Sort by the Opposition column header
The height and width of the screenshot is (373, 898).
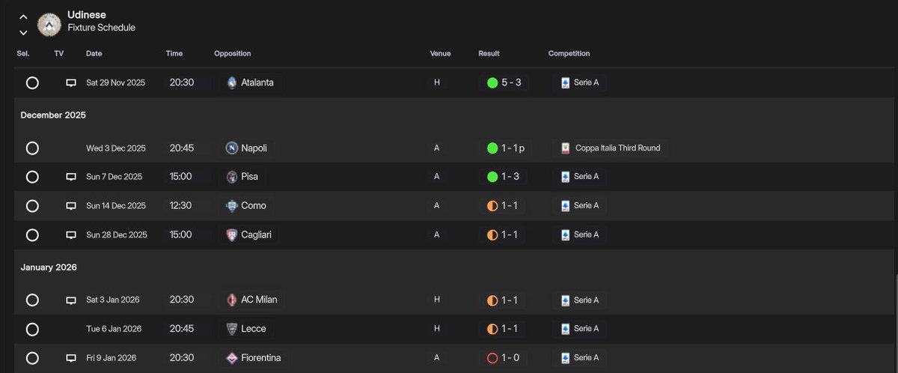(x=233, y=54)
